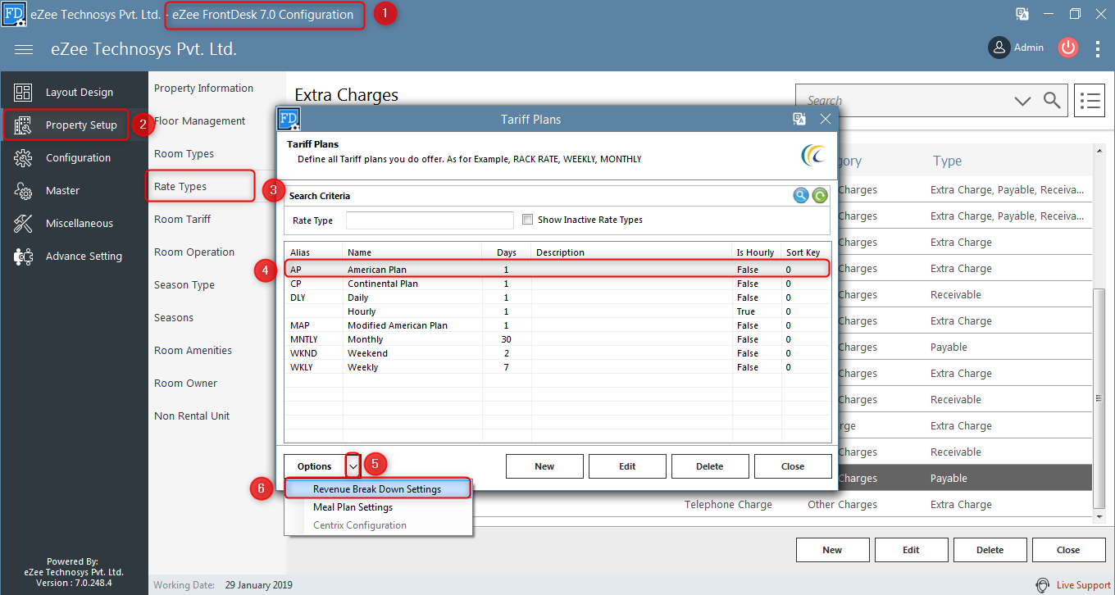
Task: Select the Monthly rate type row
Action: pos(557,339)
